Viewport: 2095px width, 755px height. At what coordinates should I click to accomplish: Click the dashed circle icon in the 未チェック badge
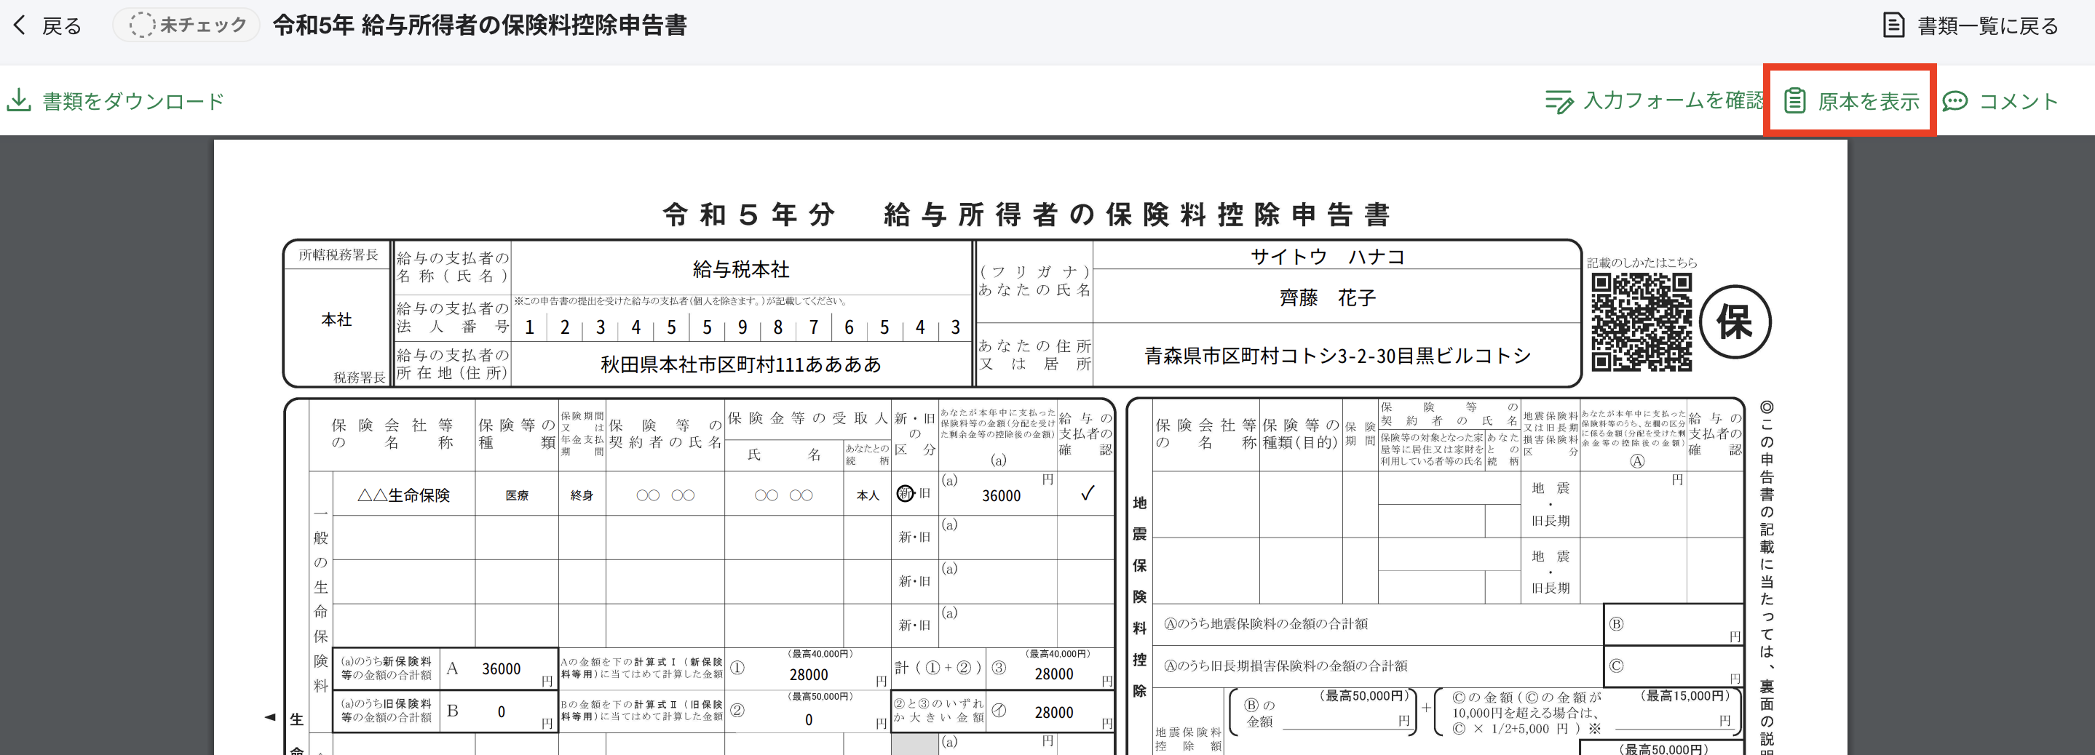(x=141, y=25)
